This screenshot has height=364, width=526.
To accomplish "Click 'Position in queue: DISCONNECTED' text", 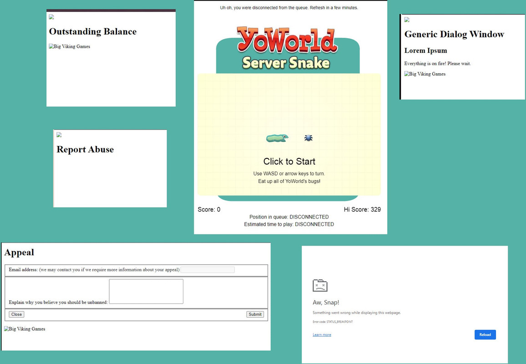I will pos(289,217).
